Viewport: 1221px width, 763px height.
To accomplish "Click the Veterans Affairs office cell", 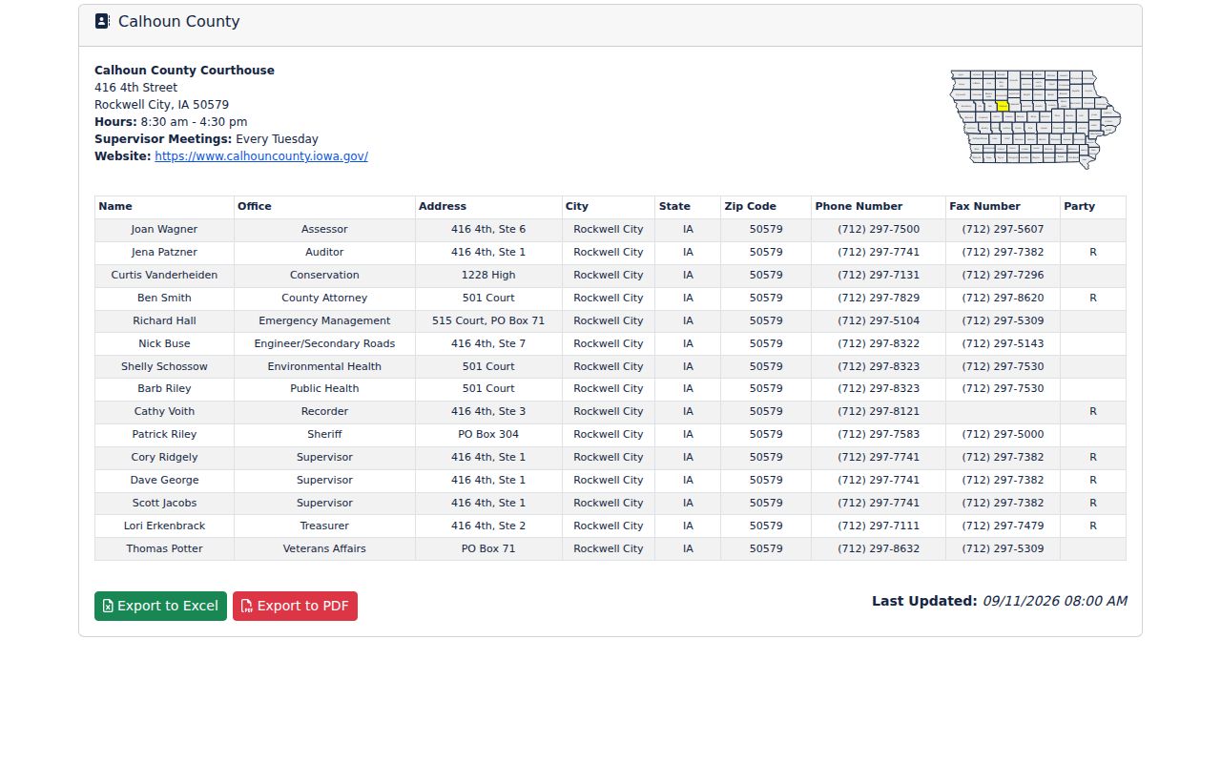I will [x=324, y=549].
